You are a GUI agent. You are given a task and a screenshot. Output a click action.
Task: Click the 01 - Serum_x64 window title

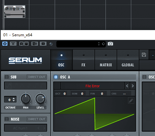[18, 35]
